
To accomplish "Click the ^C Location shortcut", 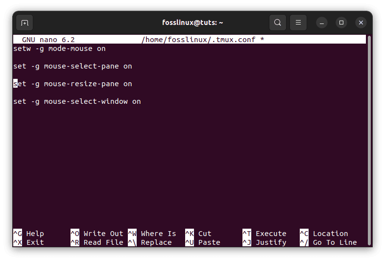I will point(324,234).
